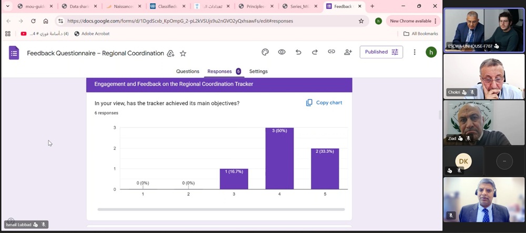This screenshot has width=526, height=233.
Task: Click the URL address bar
Action: click(210, 21)
